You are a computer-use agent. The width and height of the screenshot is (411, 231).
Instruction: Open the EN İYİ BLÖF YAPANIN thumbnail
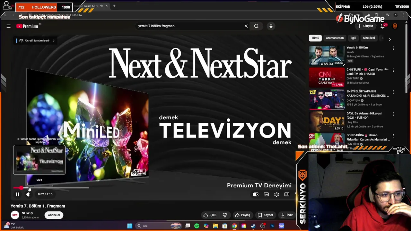(327, 100)
